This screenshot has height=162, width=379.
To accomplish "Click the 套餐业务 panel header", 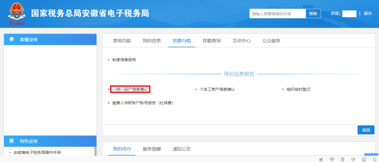I will coord(50,39).
